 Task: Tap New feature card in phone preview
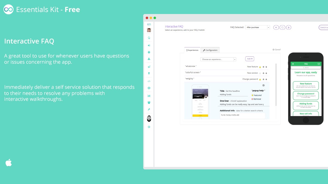coord(306,86)
